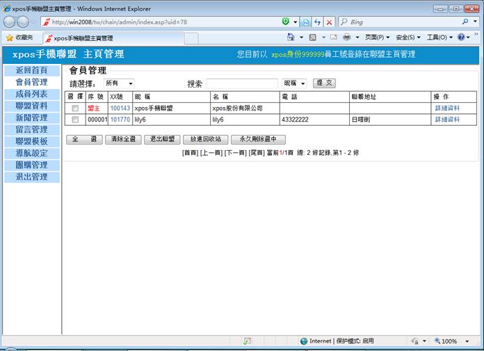Select 團購管理 from the left menu
This screenshot has height=351, width=484.
(31, 165)
